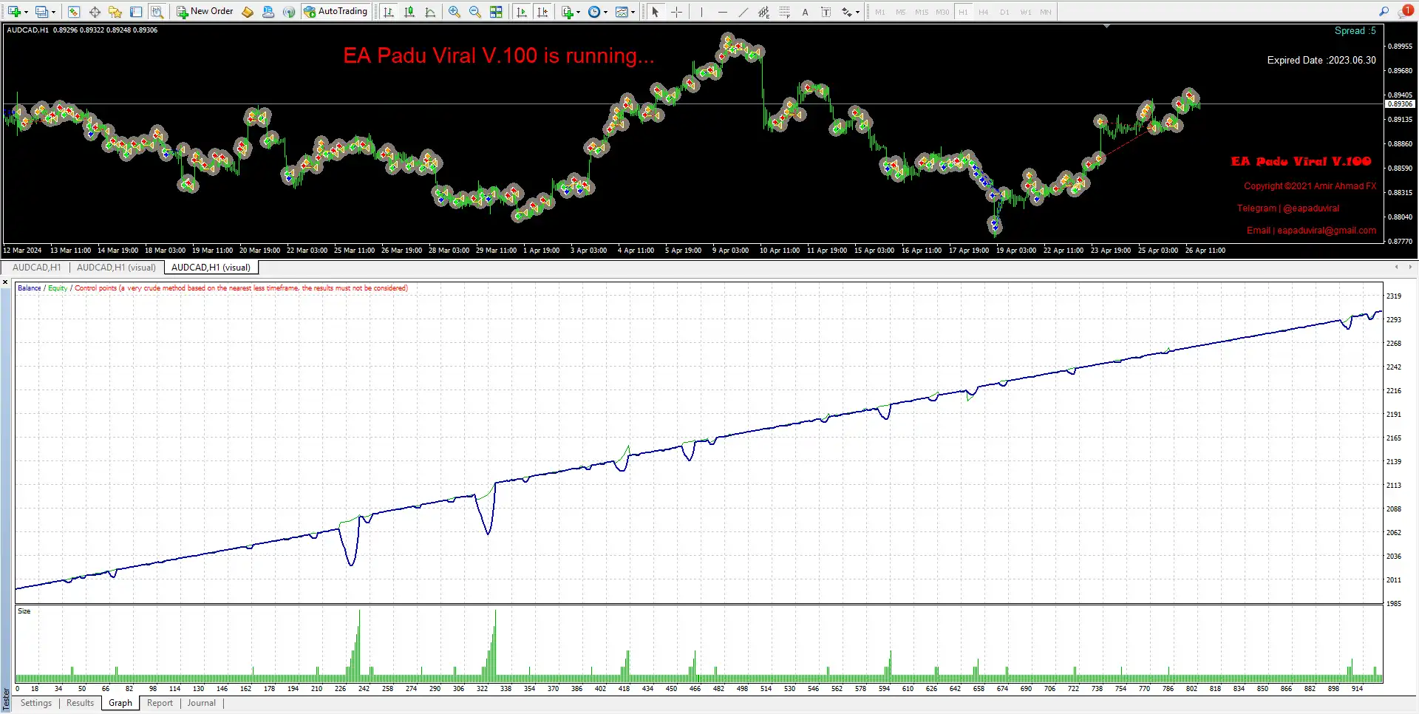Viewport: 1419px width, 714px height.
Task: Zoom in on the chart
Action: tap(455, 12)
